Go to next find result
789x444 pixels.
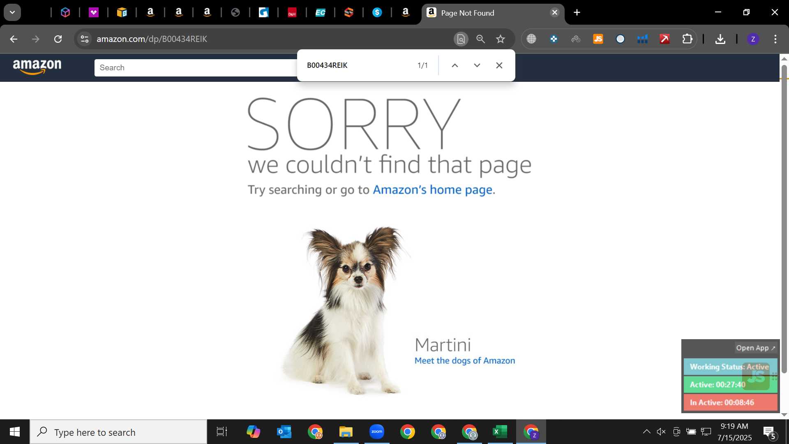click(477, 65)
